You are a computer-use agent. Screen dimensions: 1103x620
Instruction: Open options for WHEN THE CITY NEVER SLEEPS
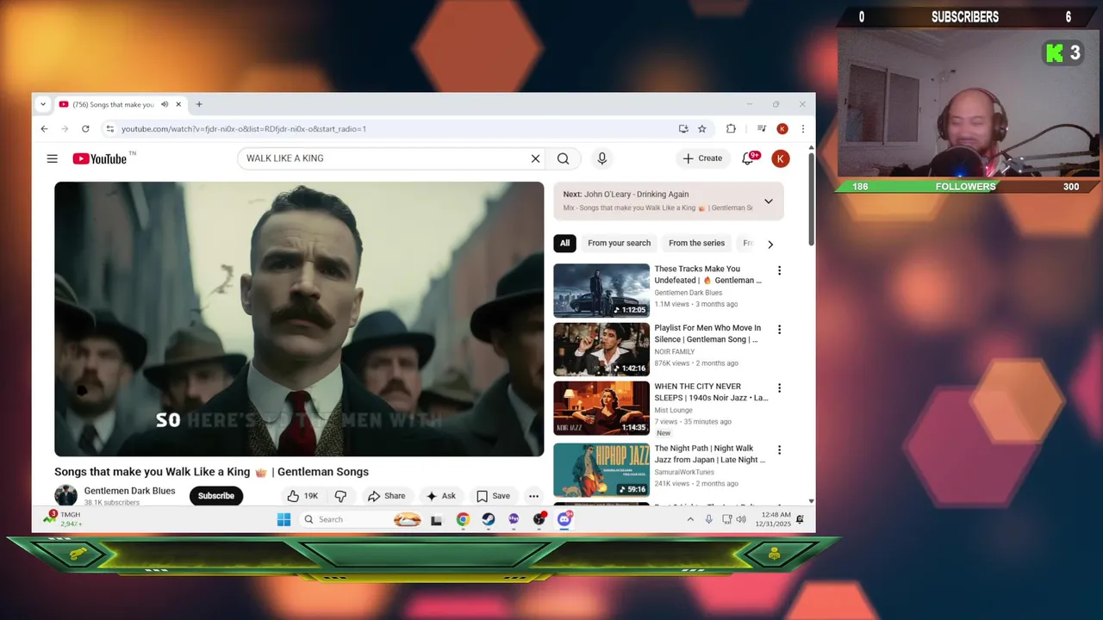click(779, 387)
